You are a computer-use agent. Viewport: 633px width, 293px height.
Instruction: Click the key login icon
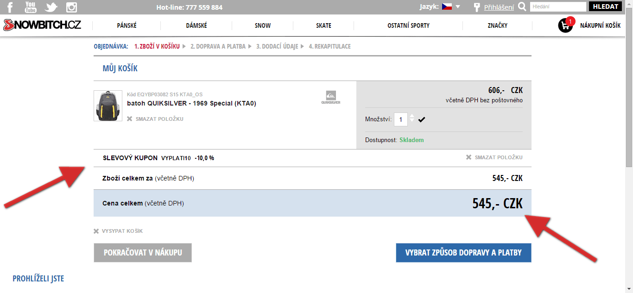pyautogui.click(x=477, y=7)
